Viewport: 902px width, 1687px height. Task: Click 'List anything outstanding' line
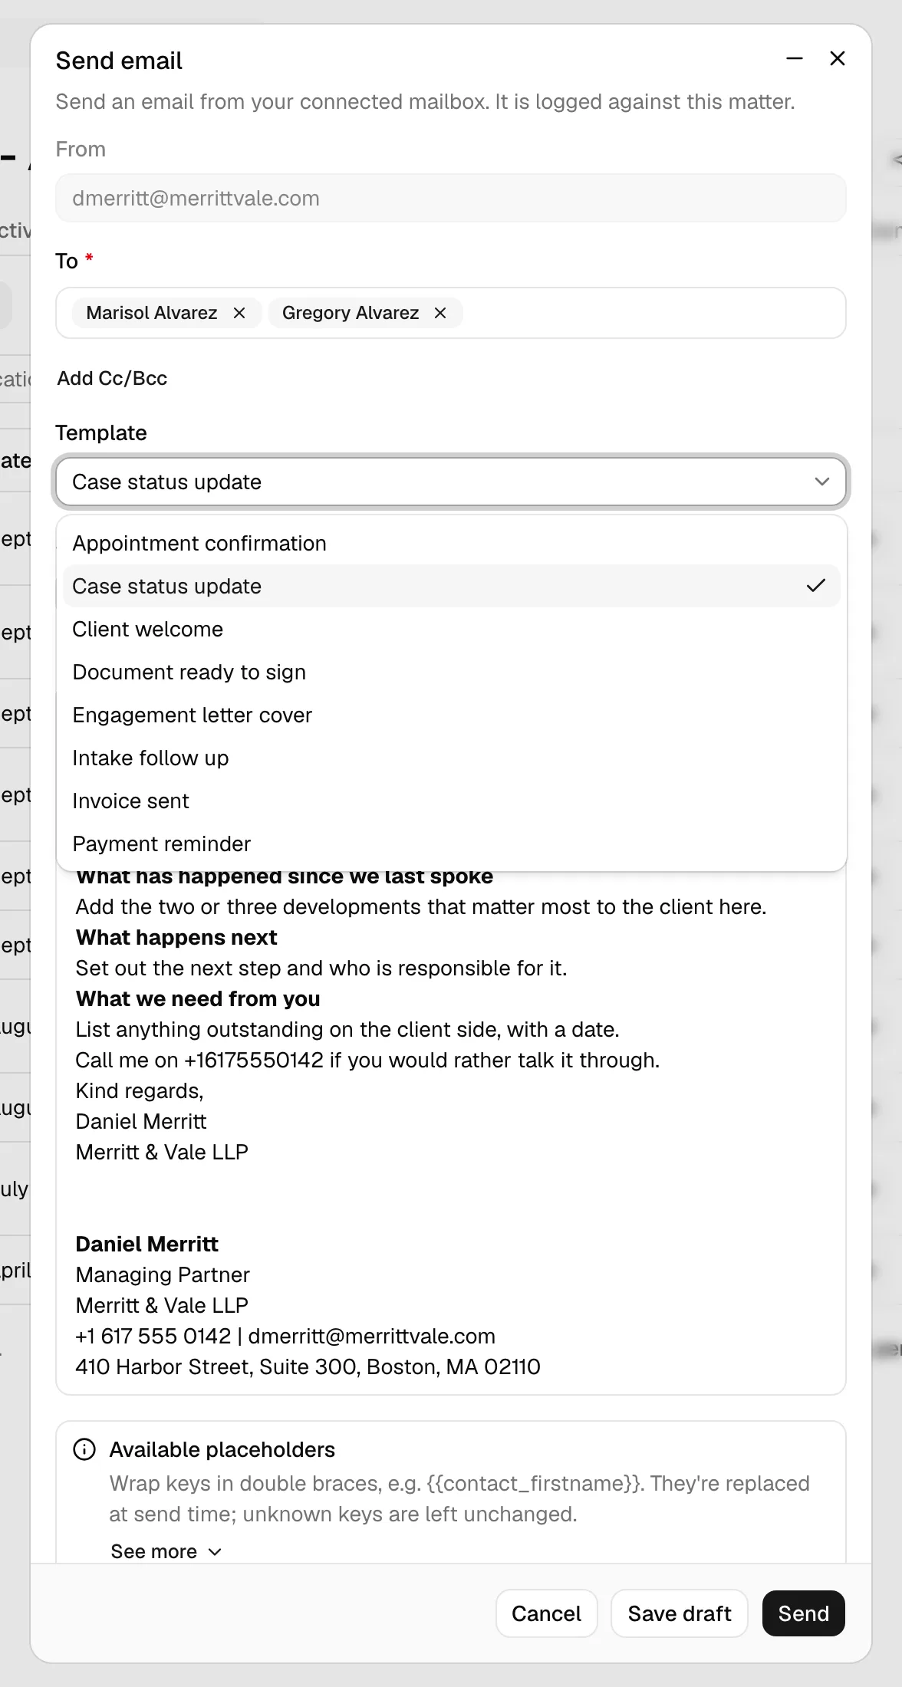(347, 1029)
